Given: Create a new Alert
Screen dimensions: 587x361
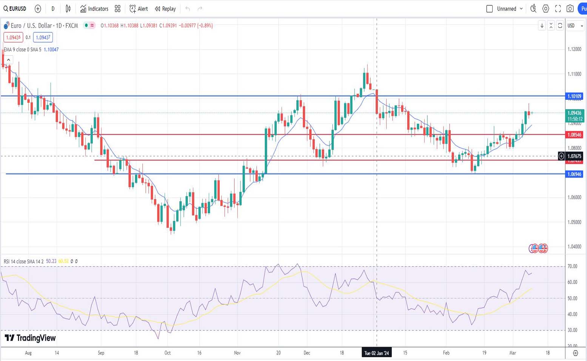Looking at the screenshot, I should tap(139, 9).
